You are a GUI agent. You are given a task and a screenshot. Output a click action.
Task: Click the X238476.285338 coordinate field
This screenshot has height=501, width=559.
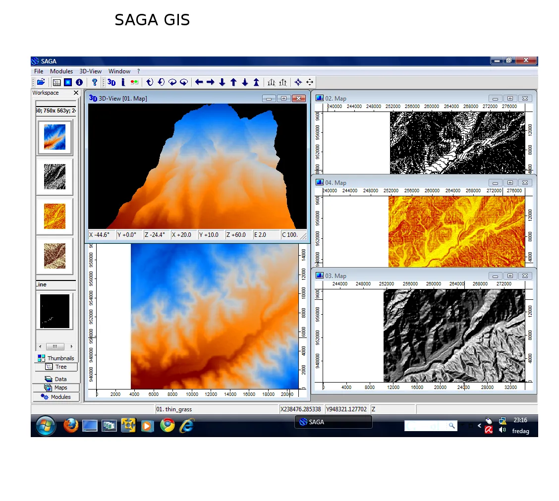[x=301, y=409]
